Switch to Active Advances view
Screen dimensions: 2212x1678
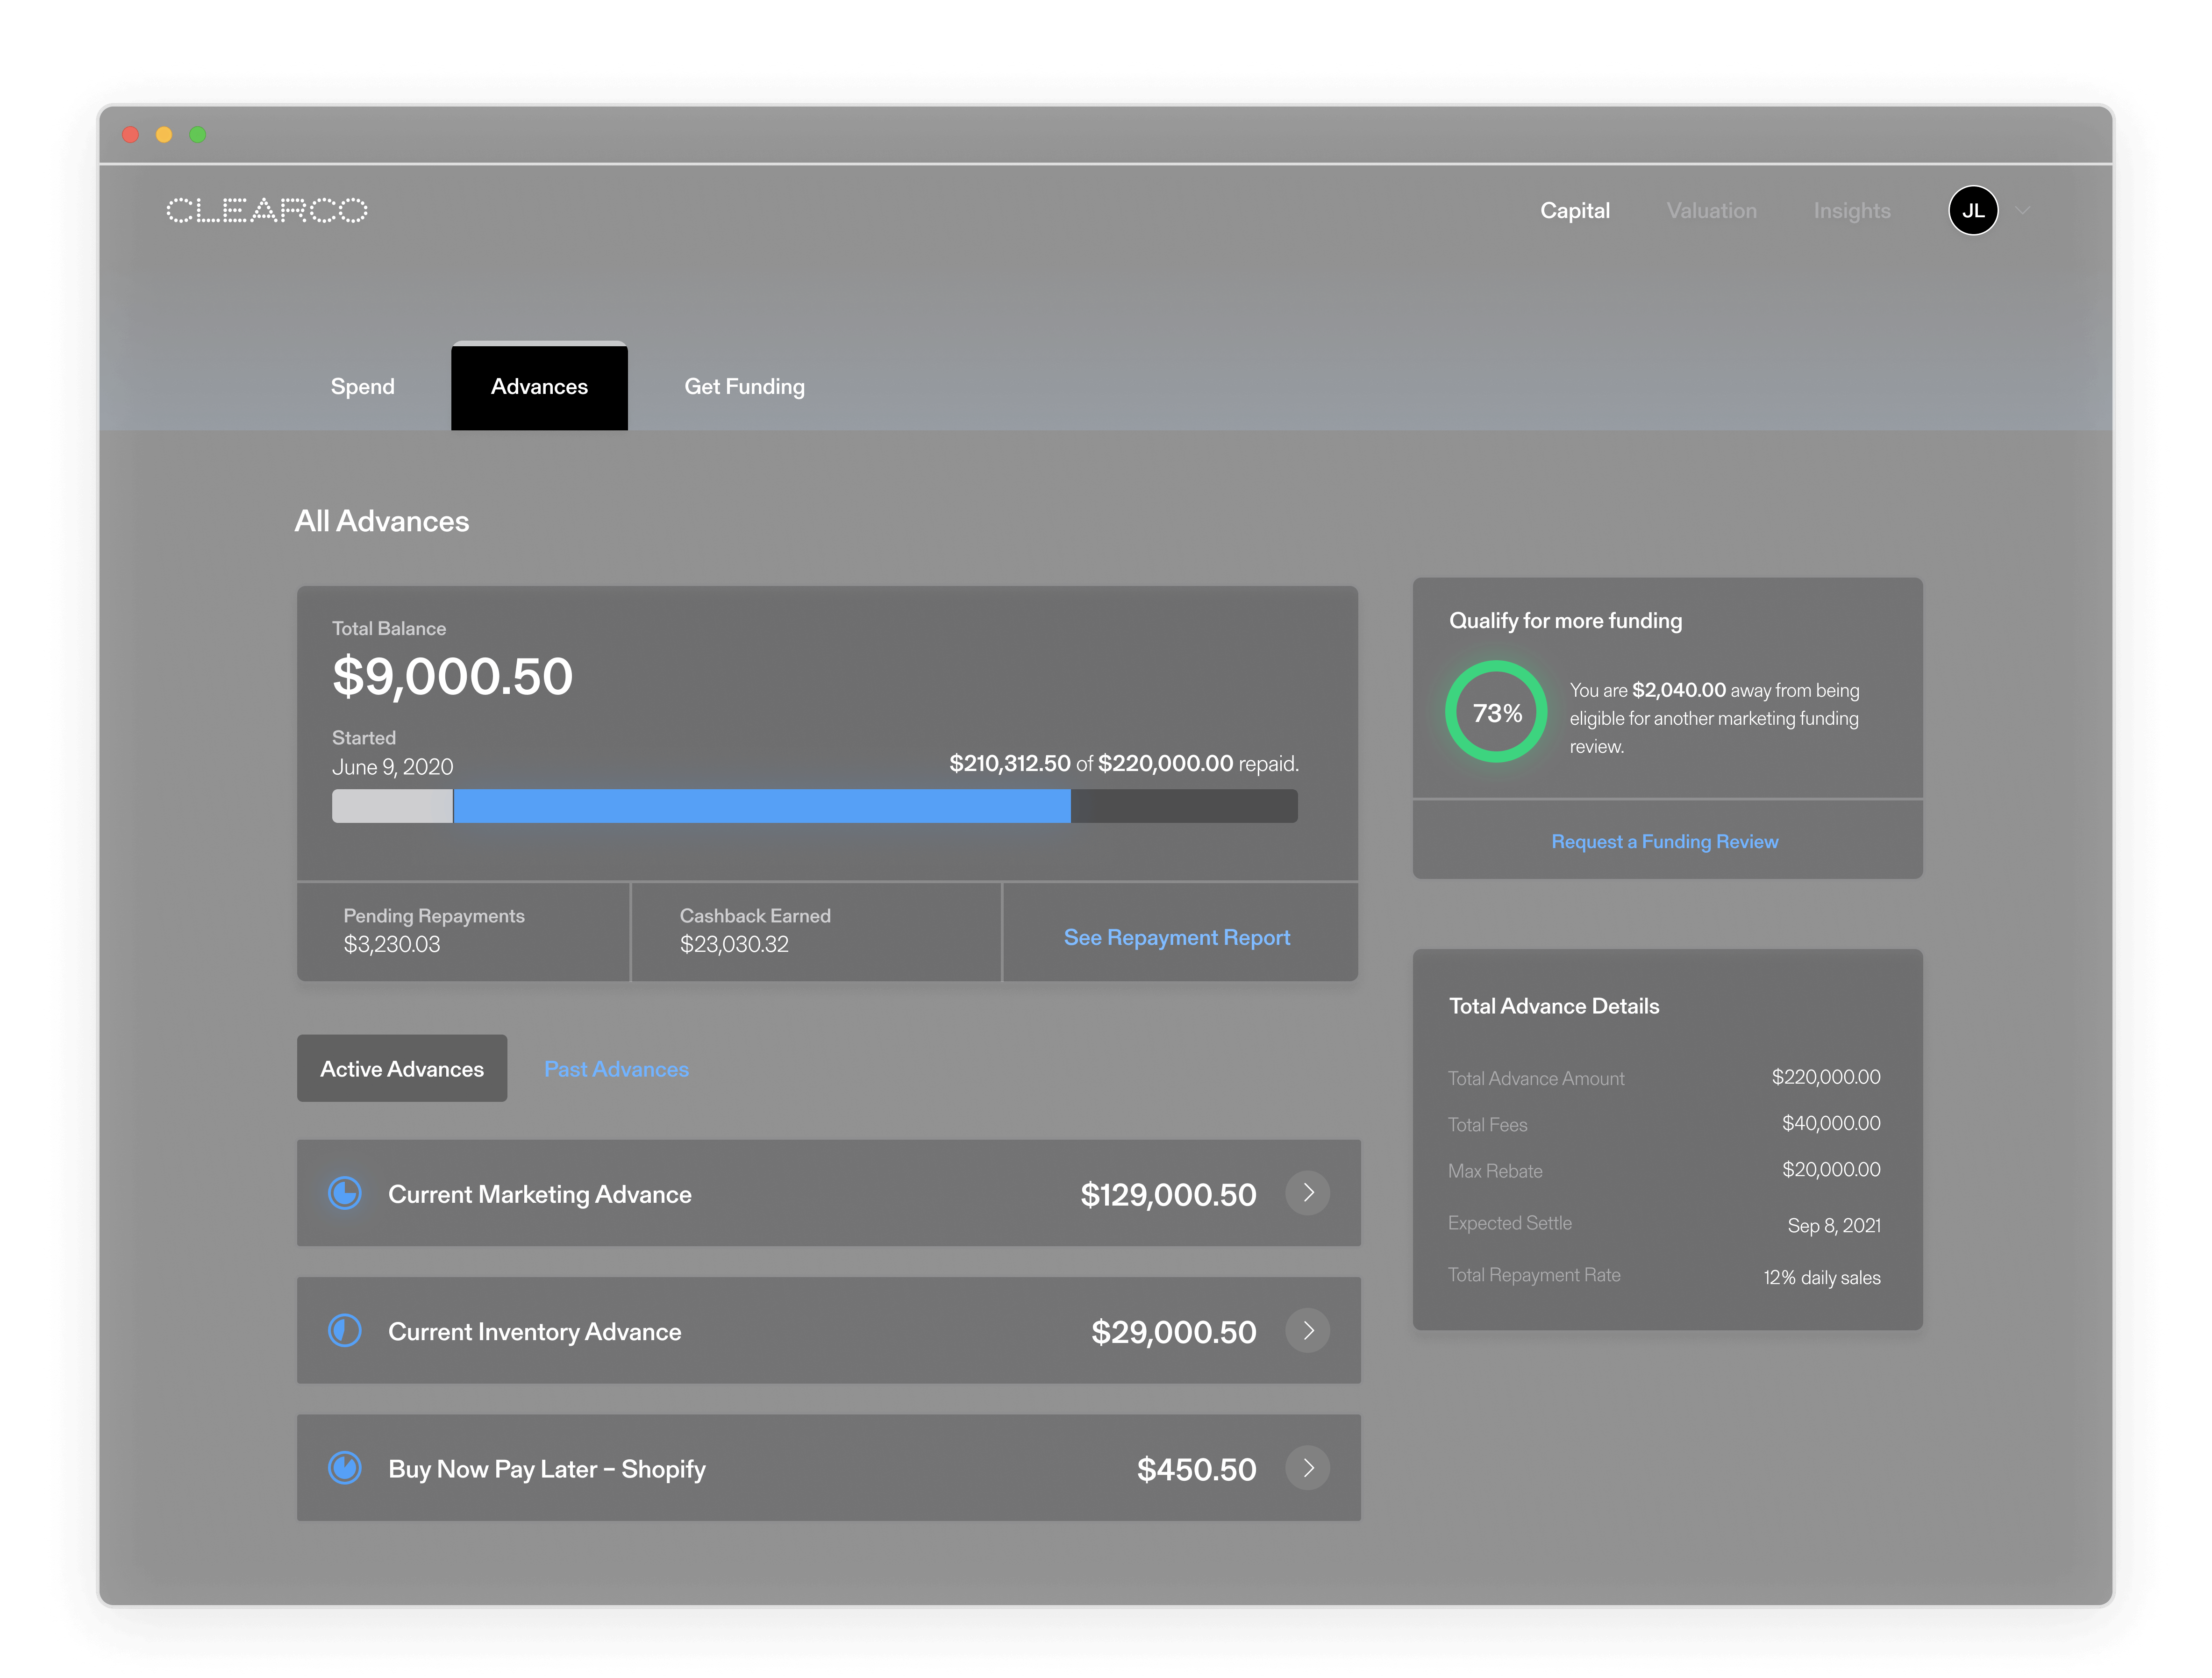(402, 1068)
